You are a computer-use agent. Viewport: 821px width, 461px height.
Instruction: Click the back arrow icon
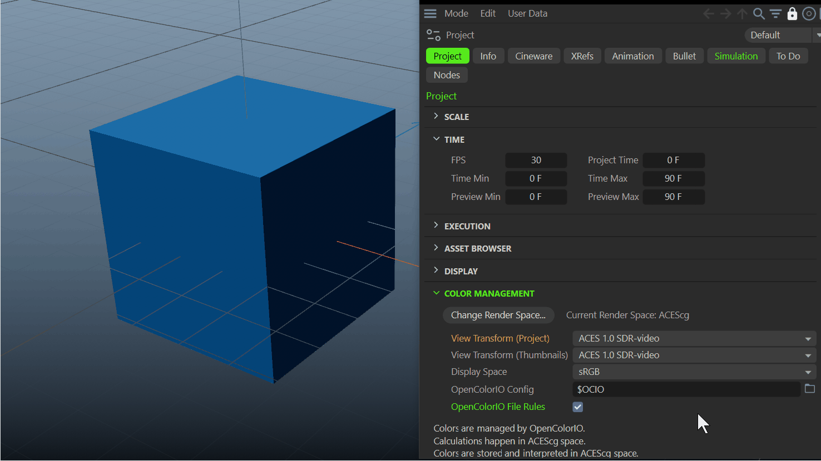pyautogui.click(x=709, y=13)
